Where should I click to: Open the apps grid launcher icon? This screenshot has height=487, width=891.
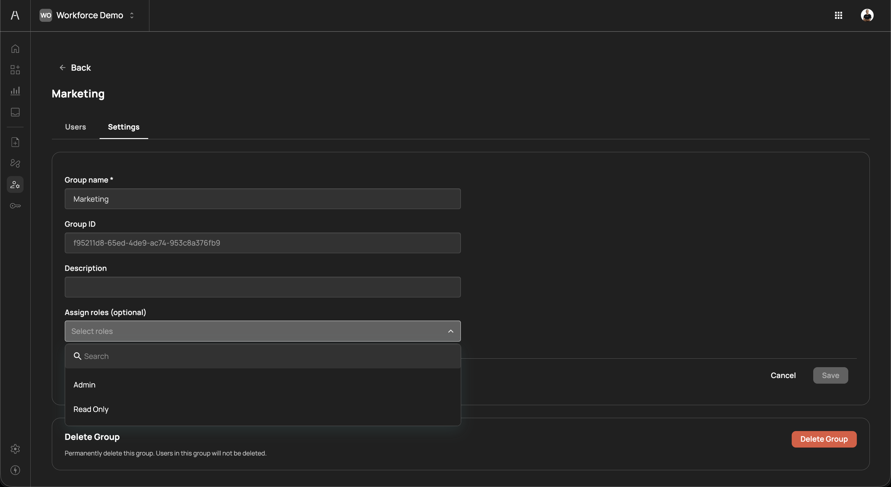pos(839,15)
